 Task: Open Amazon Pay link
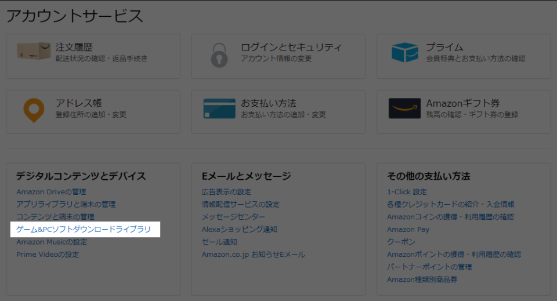pos(408,229)
